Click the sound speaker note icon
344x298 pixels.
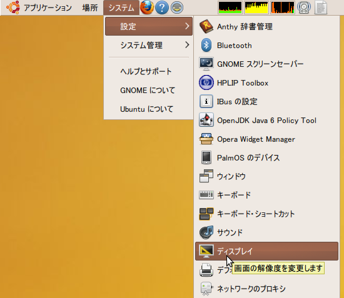[206, 232]
